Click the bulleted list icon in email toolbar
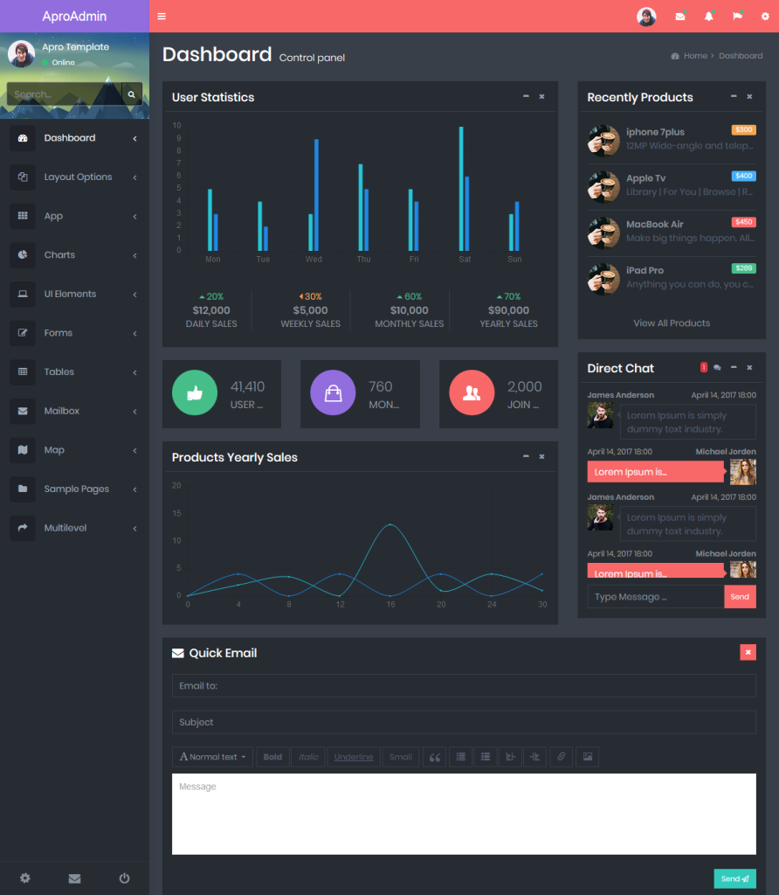The width and height of the screenshot is (779, 895). 460,756
